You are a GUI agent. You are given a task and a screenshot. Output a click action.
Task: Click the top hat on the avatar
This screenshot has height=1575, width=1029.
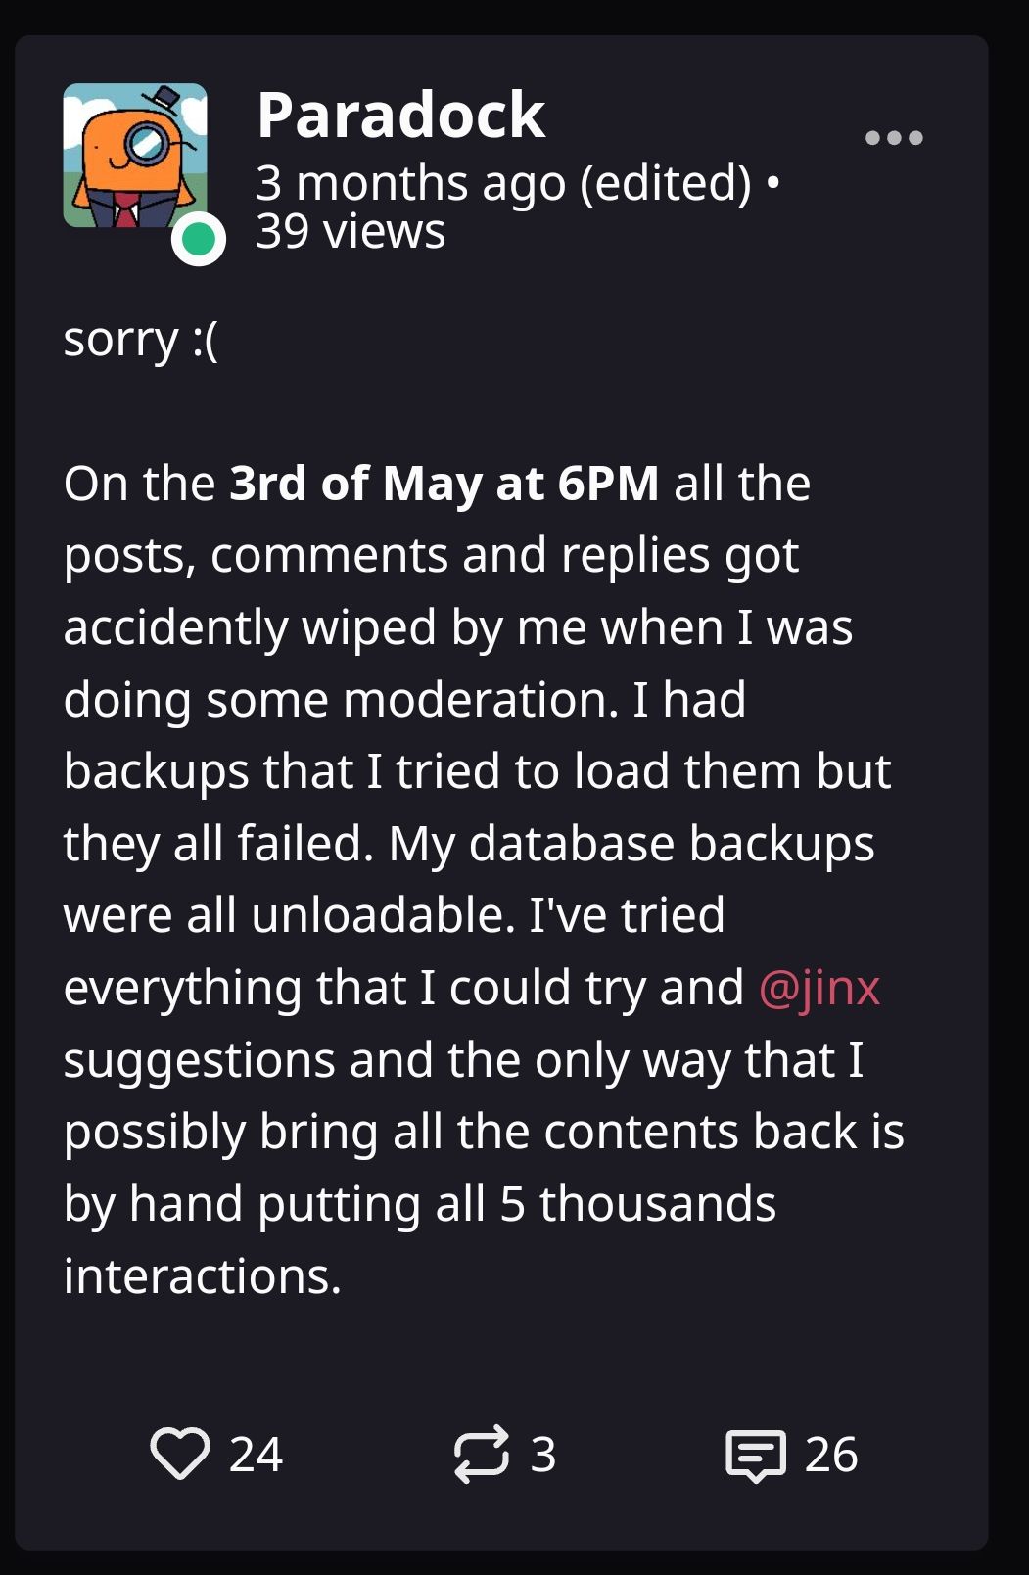click(167, 98)
